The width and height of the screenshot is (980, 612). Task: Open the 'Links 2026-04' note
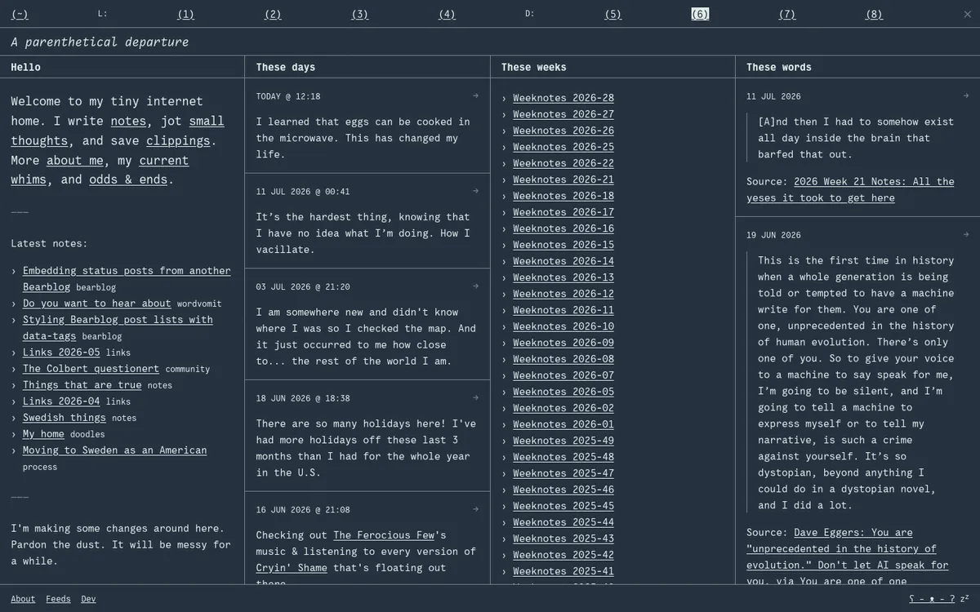pyautogui.click(x=61, y=401)
